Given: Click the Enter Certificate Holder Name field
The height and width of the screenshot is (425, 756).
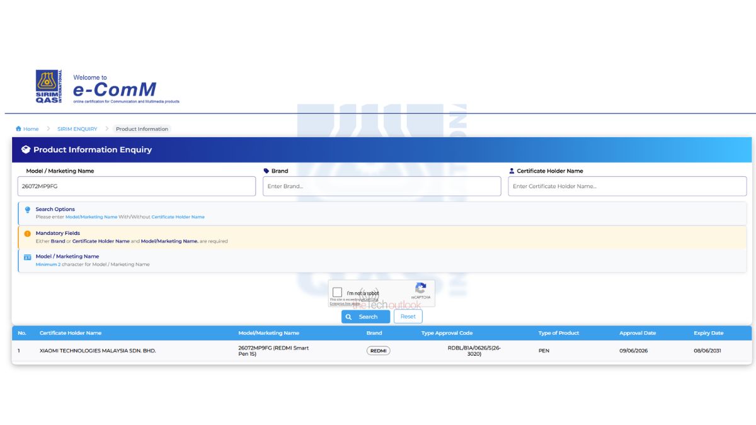Looking at the screenshot, I should pos(627,186).
